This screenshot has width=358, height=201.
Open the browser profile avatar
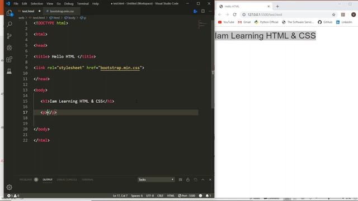click(354, 15)
